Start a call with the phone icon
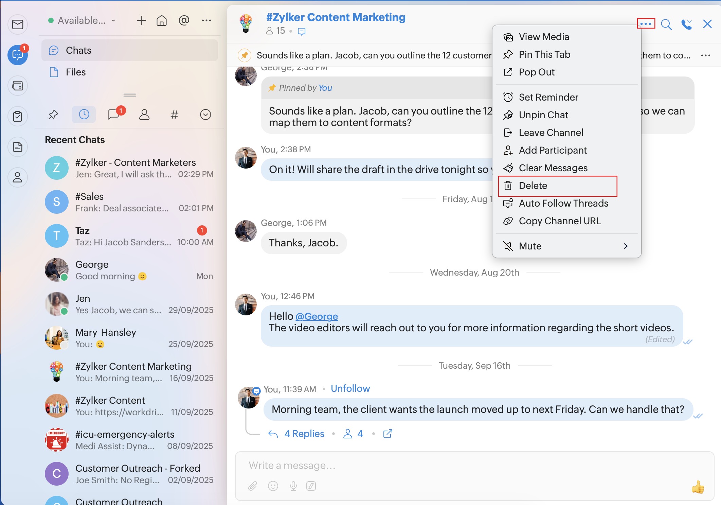This screenshot has width=721, height=505. (686, 24)
